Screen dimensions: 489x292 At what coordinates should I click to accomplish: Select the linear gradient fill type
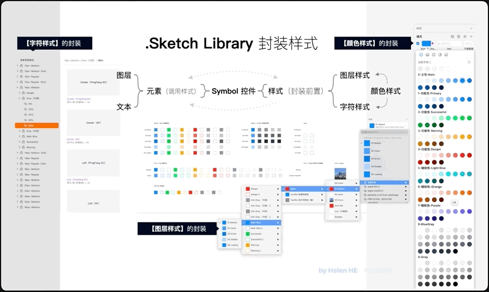427,54
